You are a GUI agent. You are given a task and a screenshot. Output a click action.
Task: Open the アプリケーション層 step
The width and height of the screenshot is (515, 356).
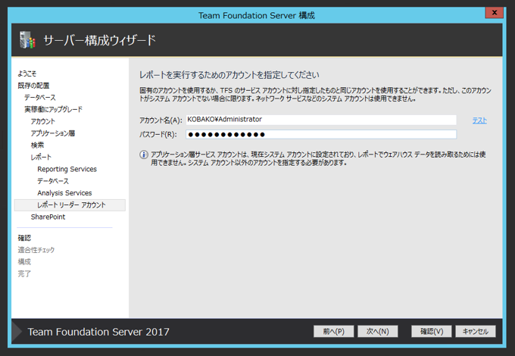(53, 133)
